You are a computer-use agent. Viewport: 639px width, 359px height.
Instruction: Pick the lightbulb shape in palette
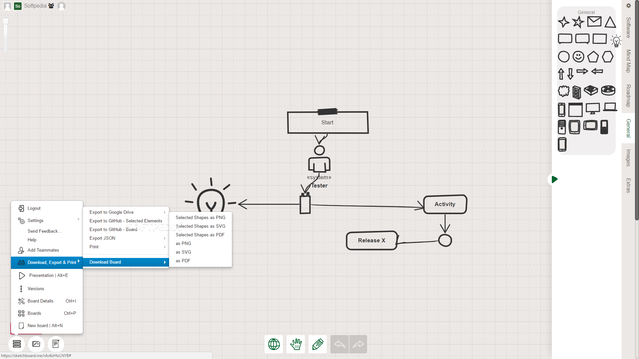(x=616, y=41)
